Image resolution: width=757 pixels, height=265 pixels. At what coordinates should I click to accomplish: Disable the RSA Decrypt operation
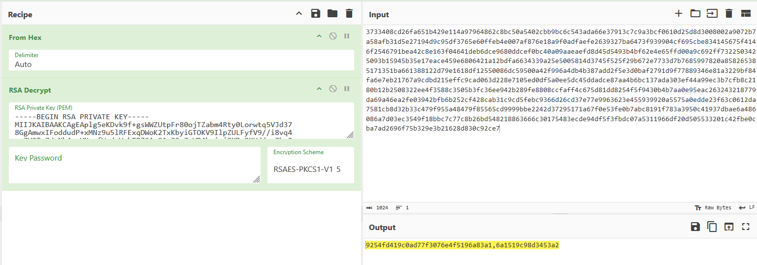[x=333, y=89]
